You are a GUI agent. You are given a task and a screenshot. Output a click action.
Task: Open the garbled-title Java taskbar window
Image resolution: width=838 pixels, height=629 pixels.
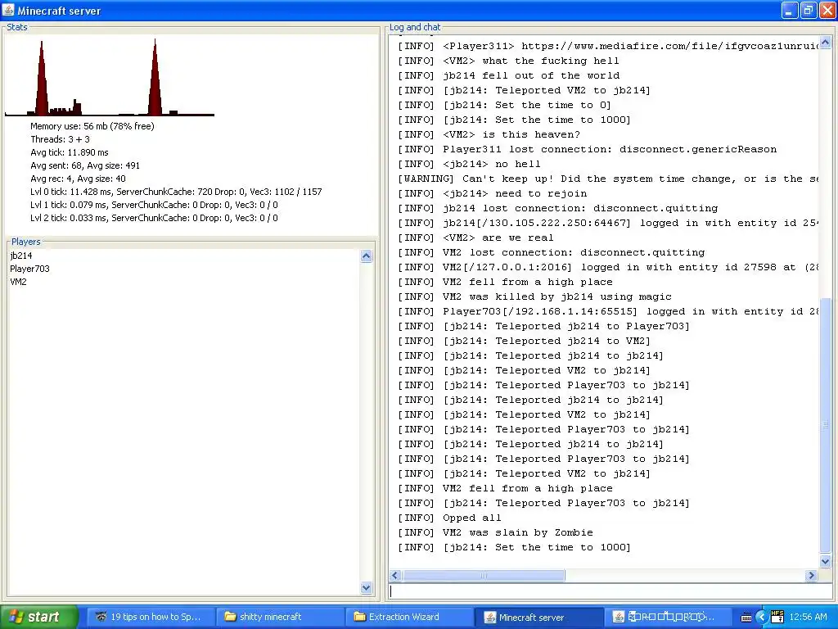tap(668, 617)
